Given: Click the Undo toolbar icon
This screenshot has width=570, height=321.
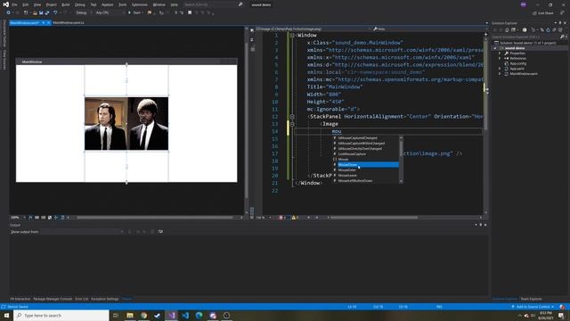Looking at the screenshot, I should click(x=55, y=12).
